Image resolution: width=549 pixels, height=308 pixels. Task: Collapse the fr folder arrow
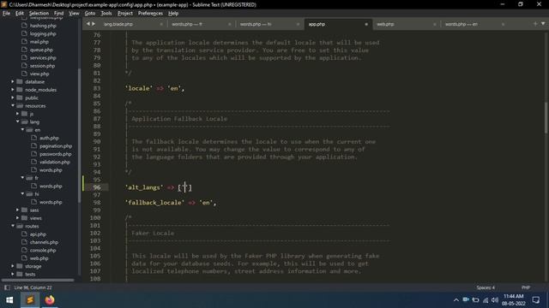point(22,178)
